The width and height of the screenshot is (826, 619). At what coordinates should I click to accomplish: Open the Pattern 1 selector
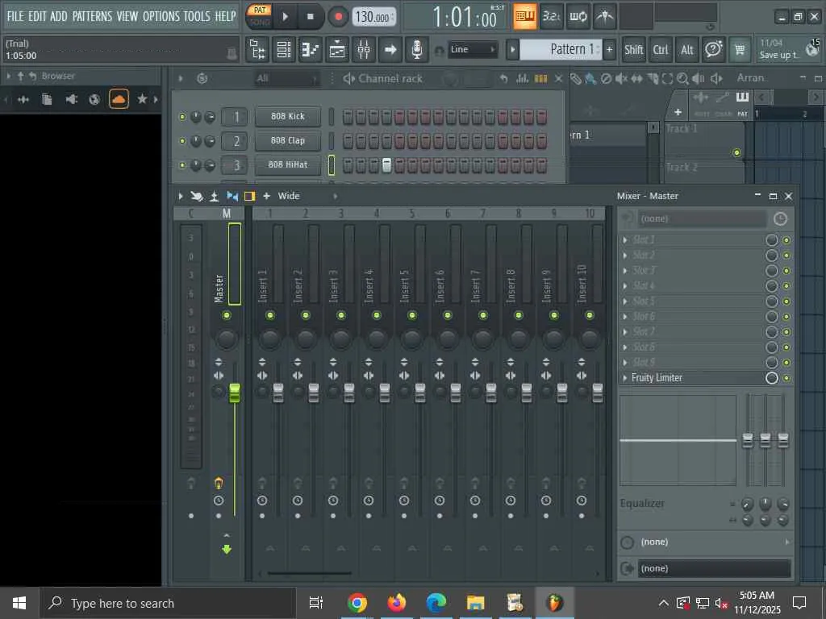[560, 49]
